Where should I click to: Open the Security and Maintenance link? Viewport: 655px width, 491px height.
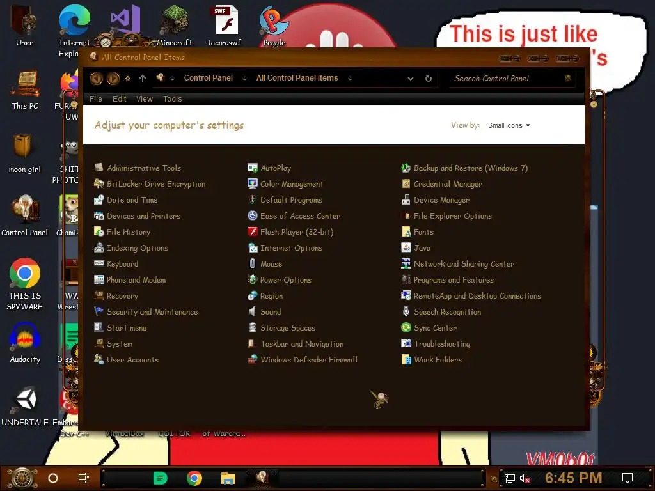click(x=152, y=312)
